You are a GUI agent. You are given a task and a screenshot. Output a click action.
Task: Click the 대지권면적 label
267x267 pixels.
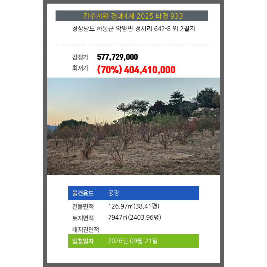point(86,230)
